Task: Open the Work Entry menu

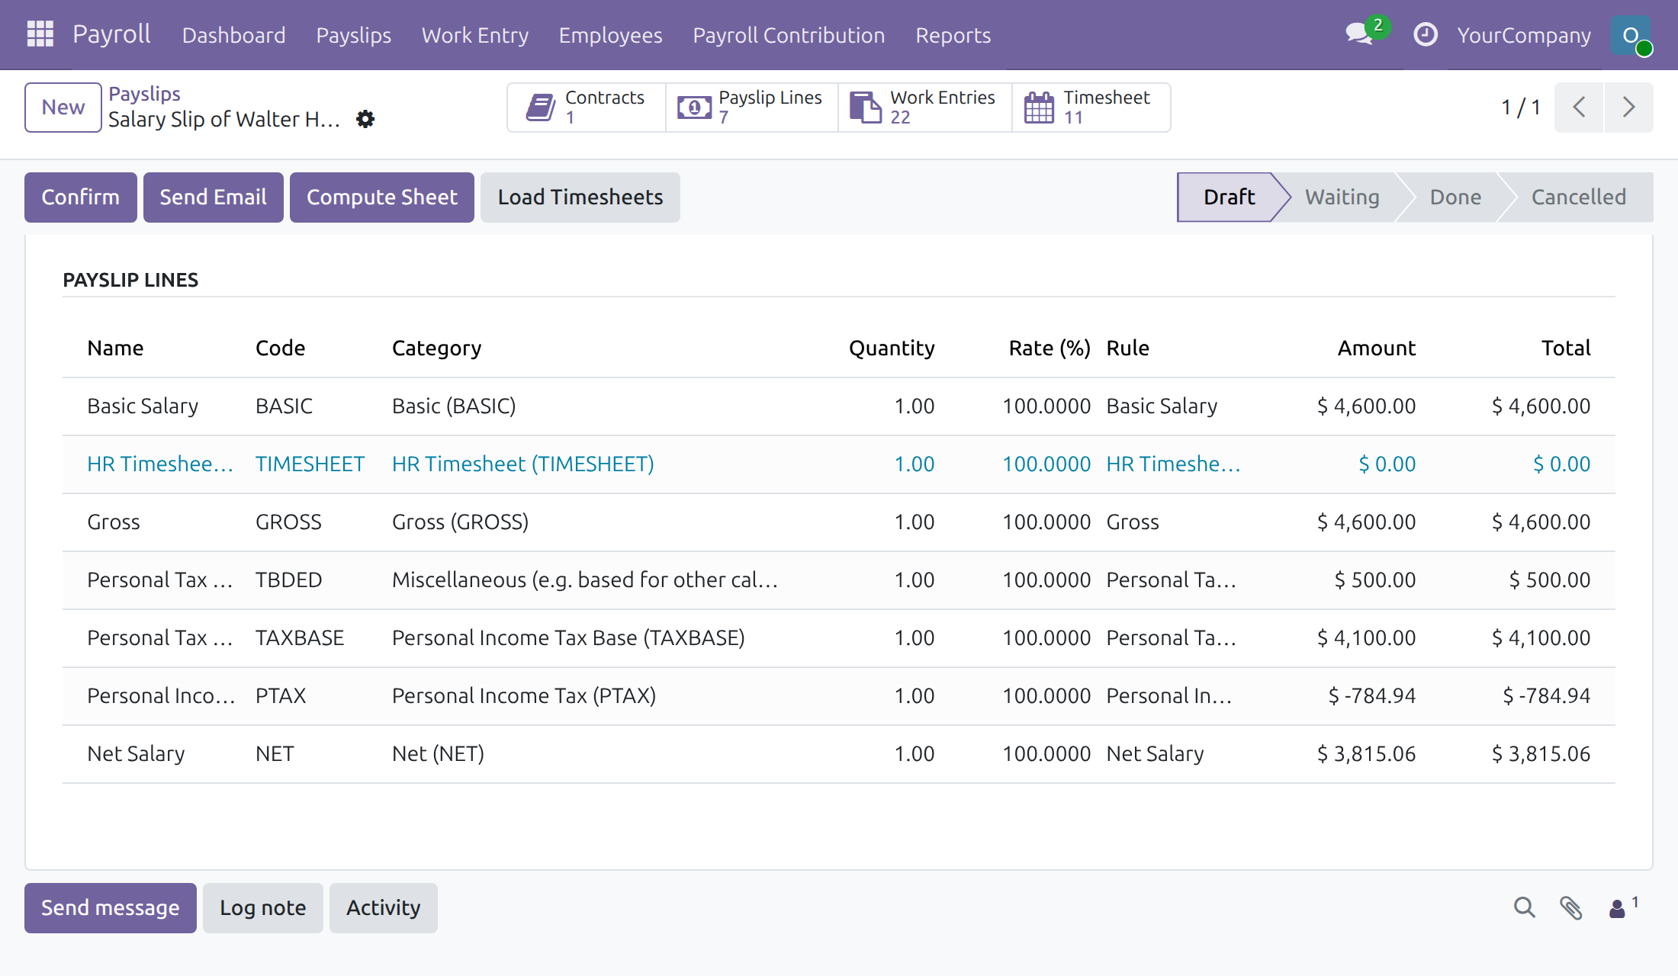Action: pos(474,35)
